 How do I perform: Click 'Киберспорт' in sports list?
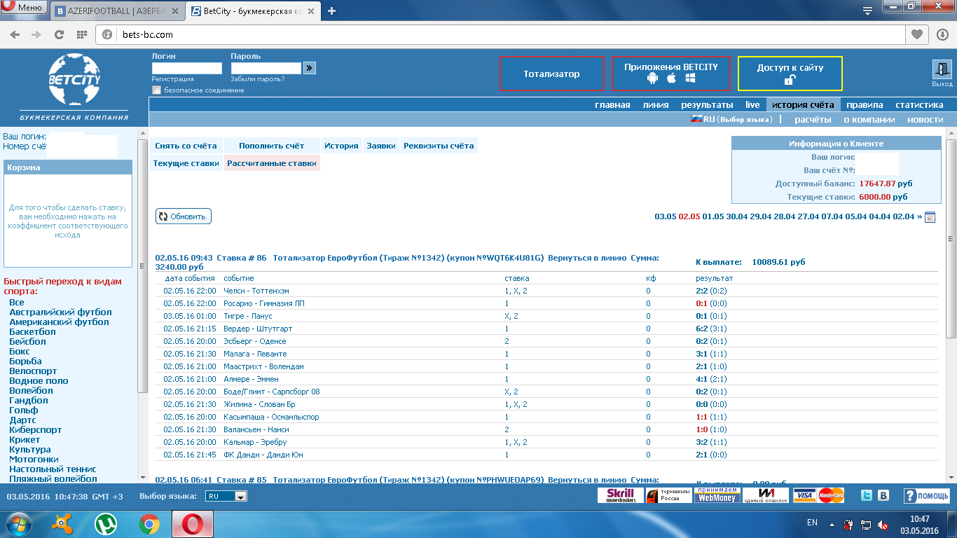tap(35, 430)
